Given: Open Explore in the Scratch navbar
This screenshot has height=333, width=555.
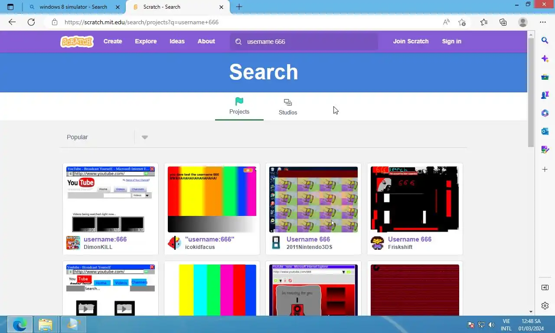Looking at the screenshot, I should click(146, 41).
